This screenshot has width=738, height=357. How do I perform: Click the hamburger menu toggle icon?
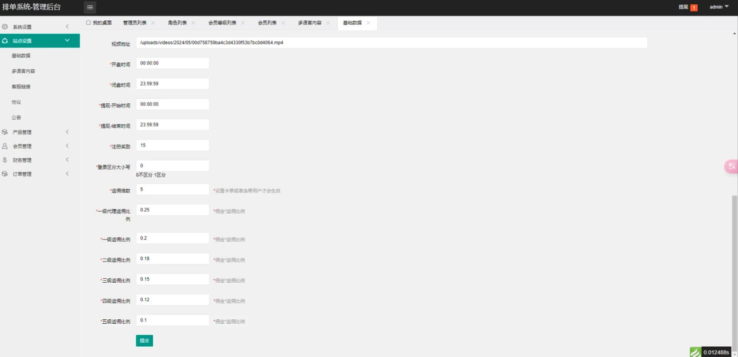click(90, 7)
